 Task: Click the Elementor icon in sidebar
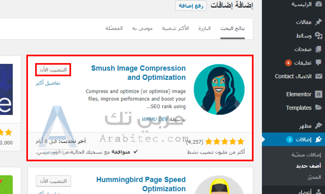(319, 94)
